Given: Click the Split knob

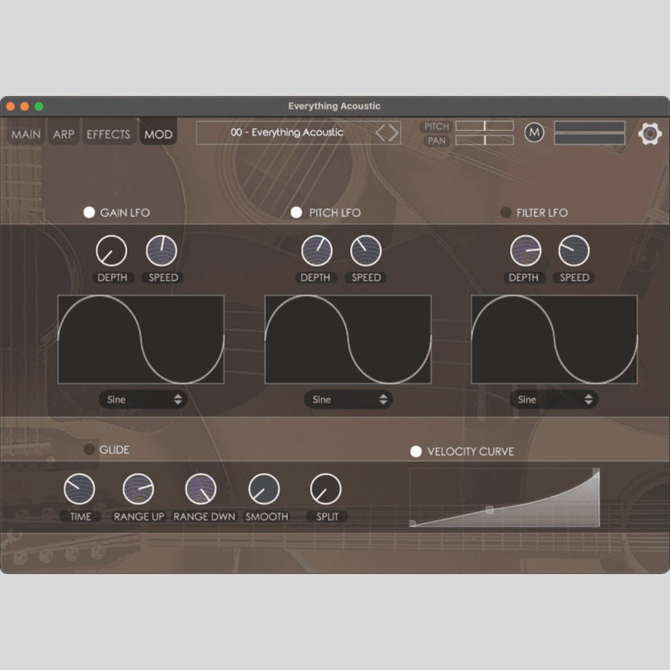Looking at the screenshot, I should [326, 489].
